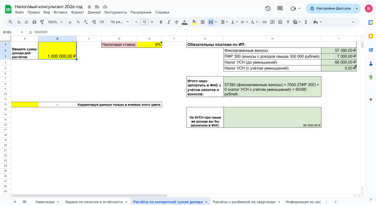Screen dimensions: 376x205
Task: Open Maps side panel icon
Action: [x=371, y=77]
